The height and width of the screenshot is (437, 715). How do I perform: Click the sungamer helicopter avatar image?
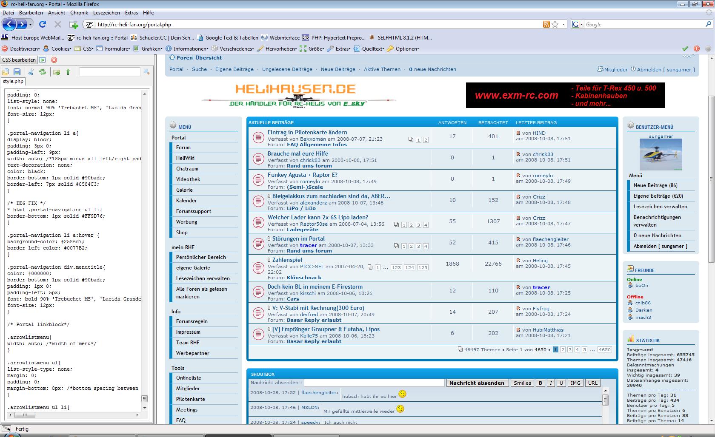[661, 154]
